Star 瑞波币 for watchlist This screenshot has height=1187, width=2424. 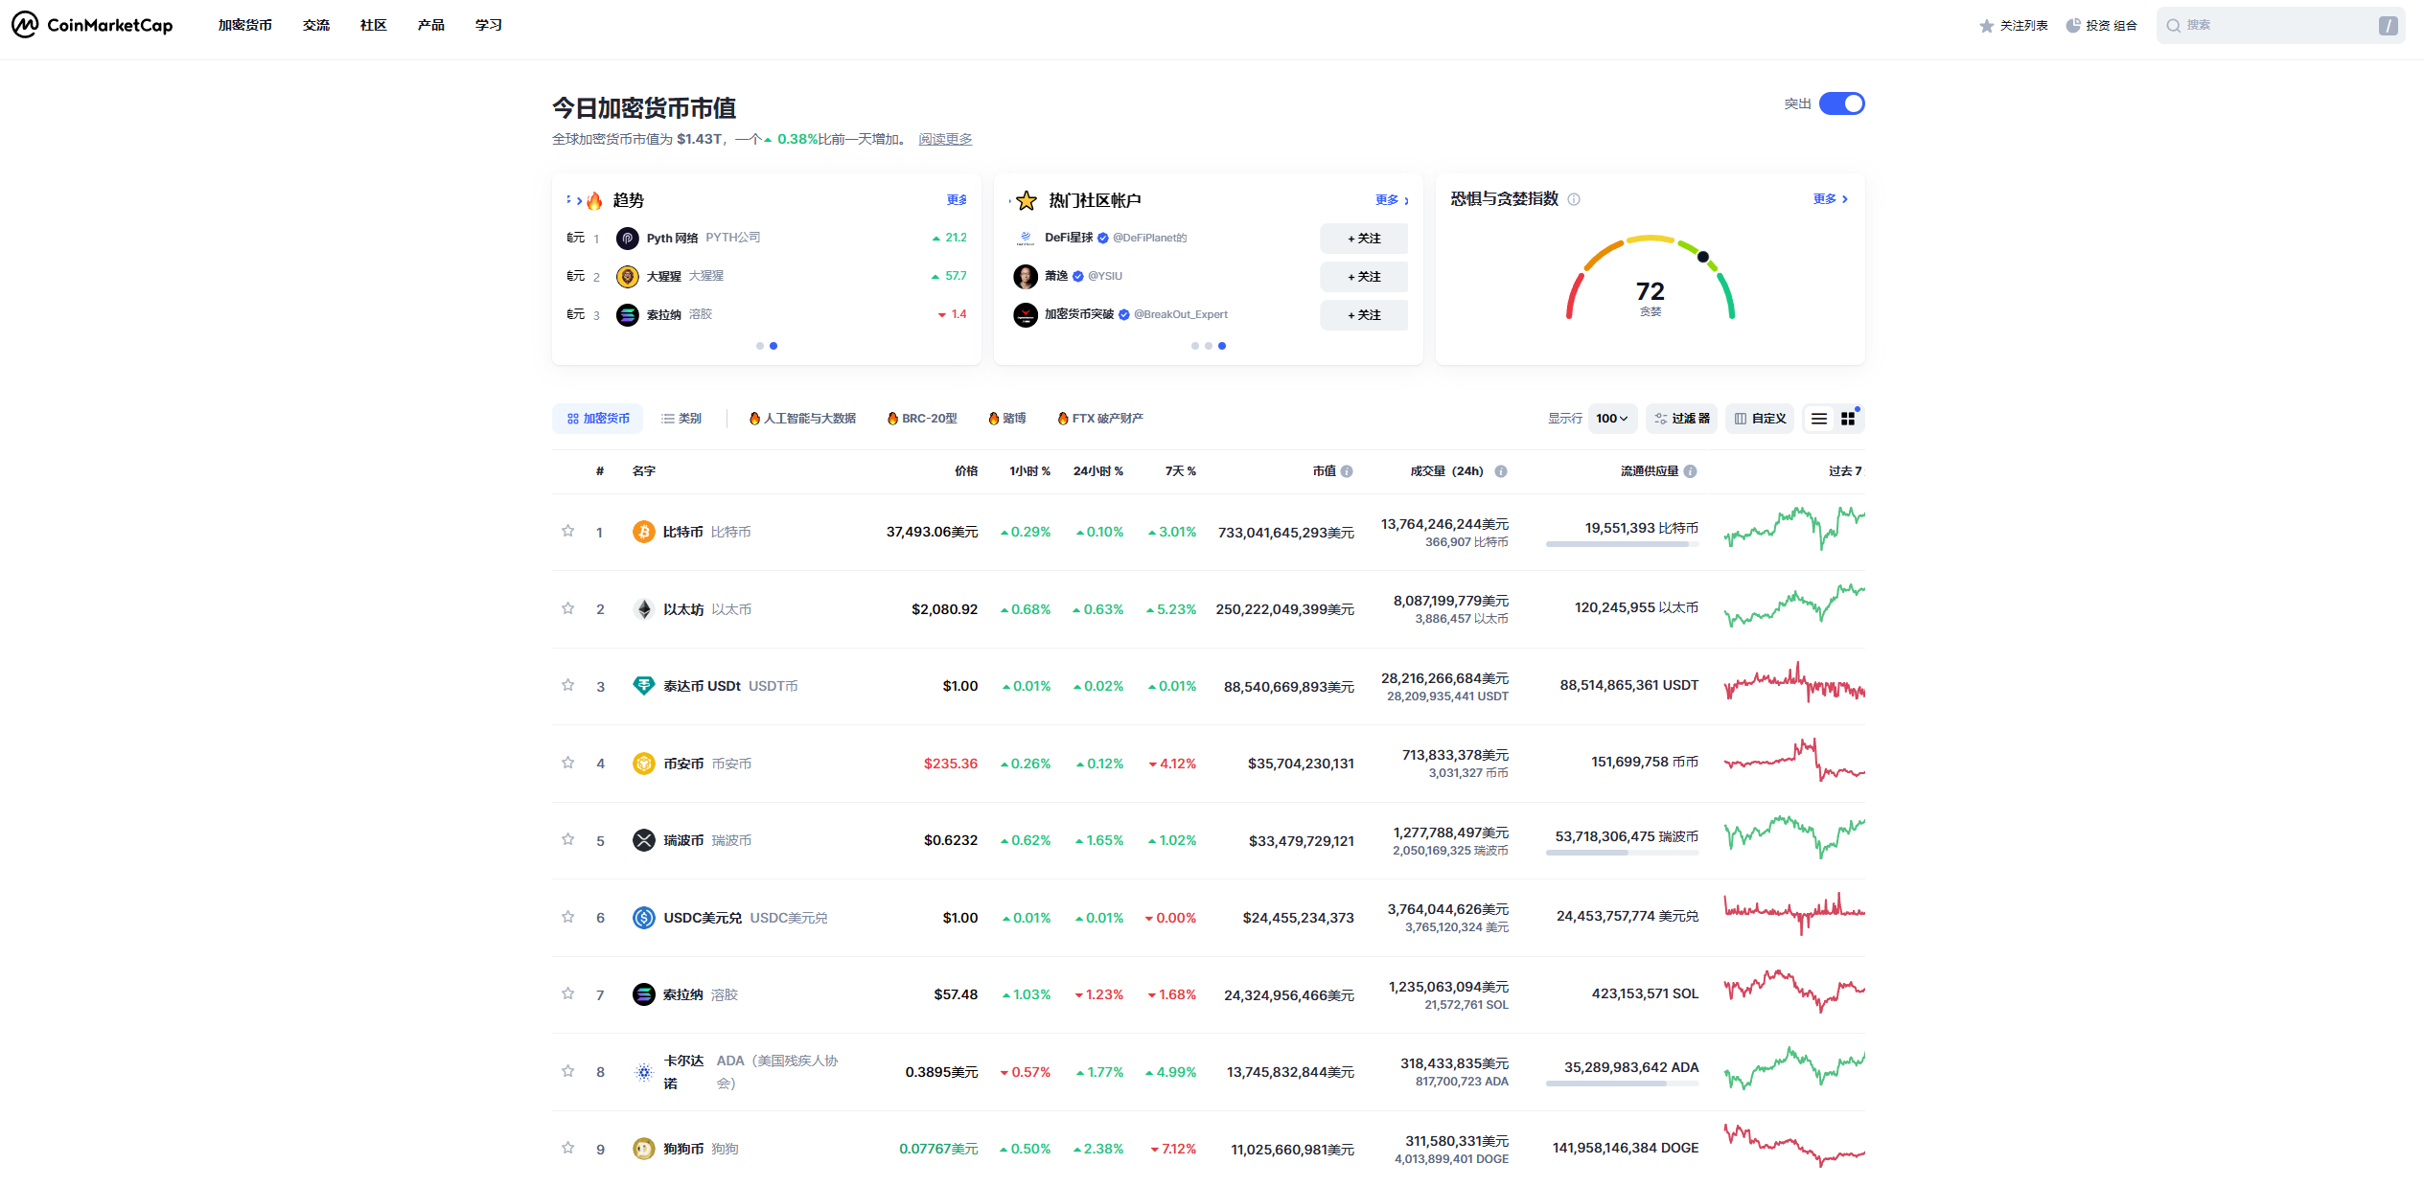coord(567,839)
